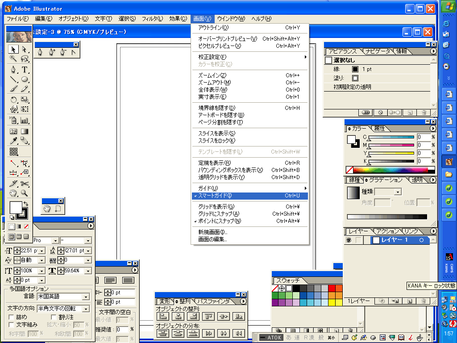Choose 新規画面 menu entry
Viewport: 457px width, 343px height.
click(x=213, y=232)
